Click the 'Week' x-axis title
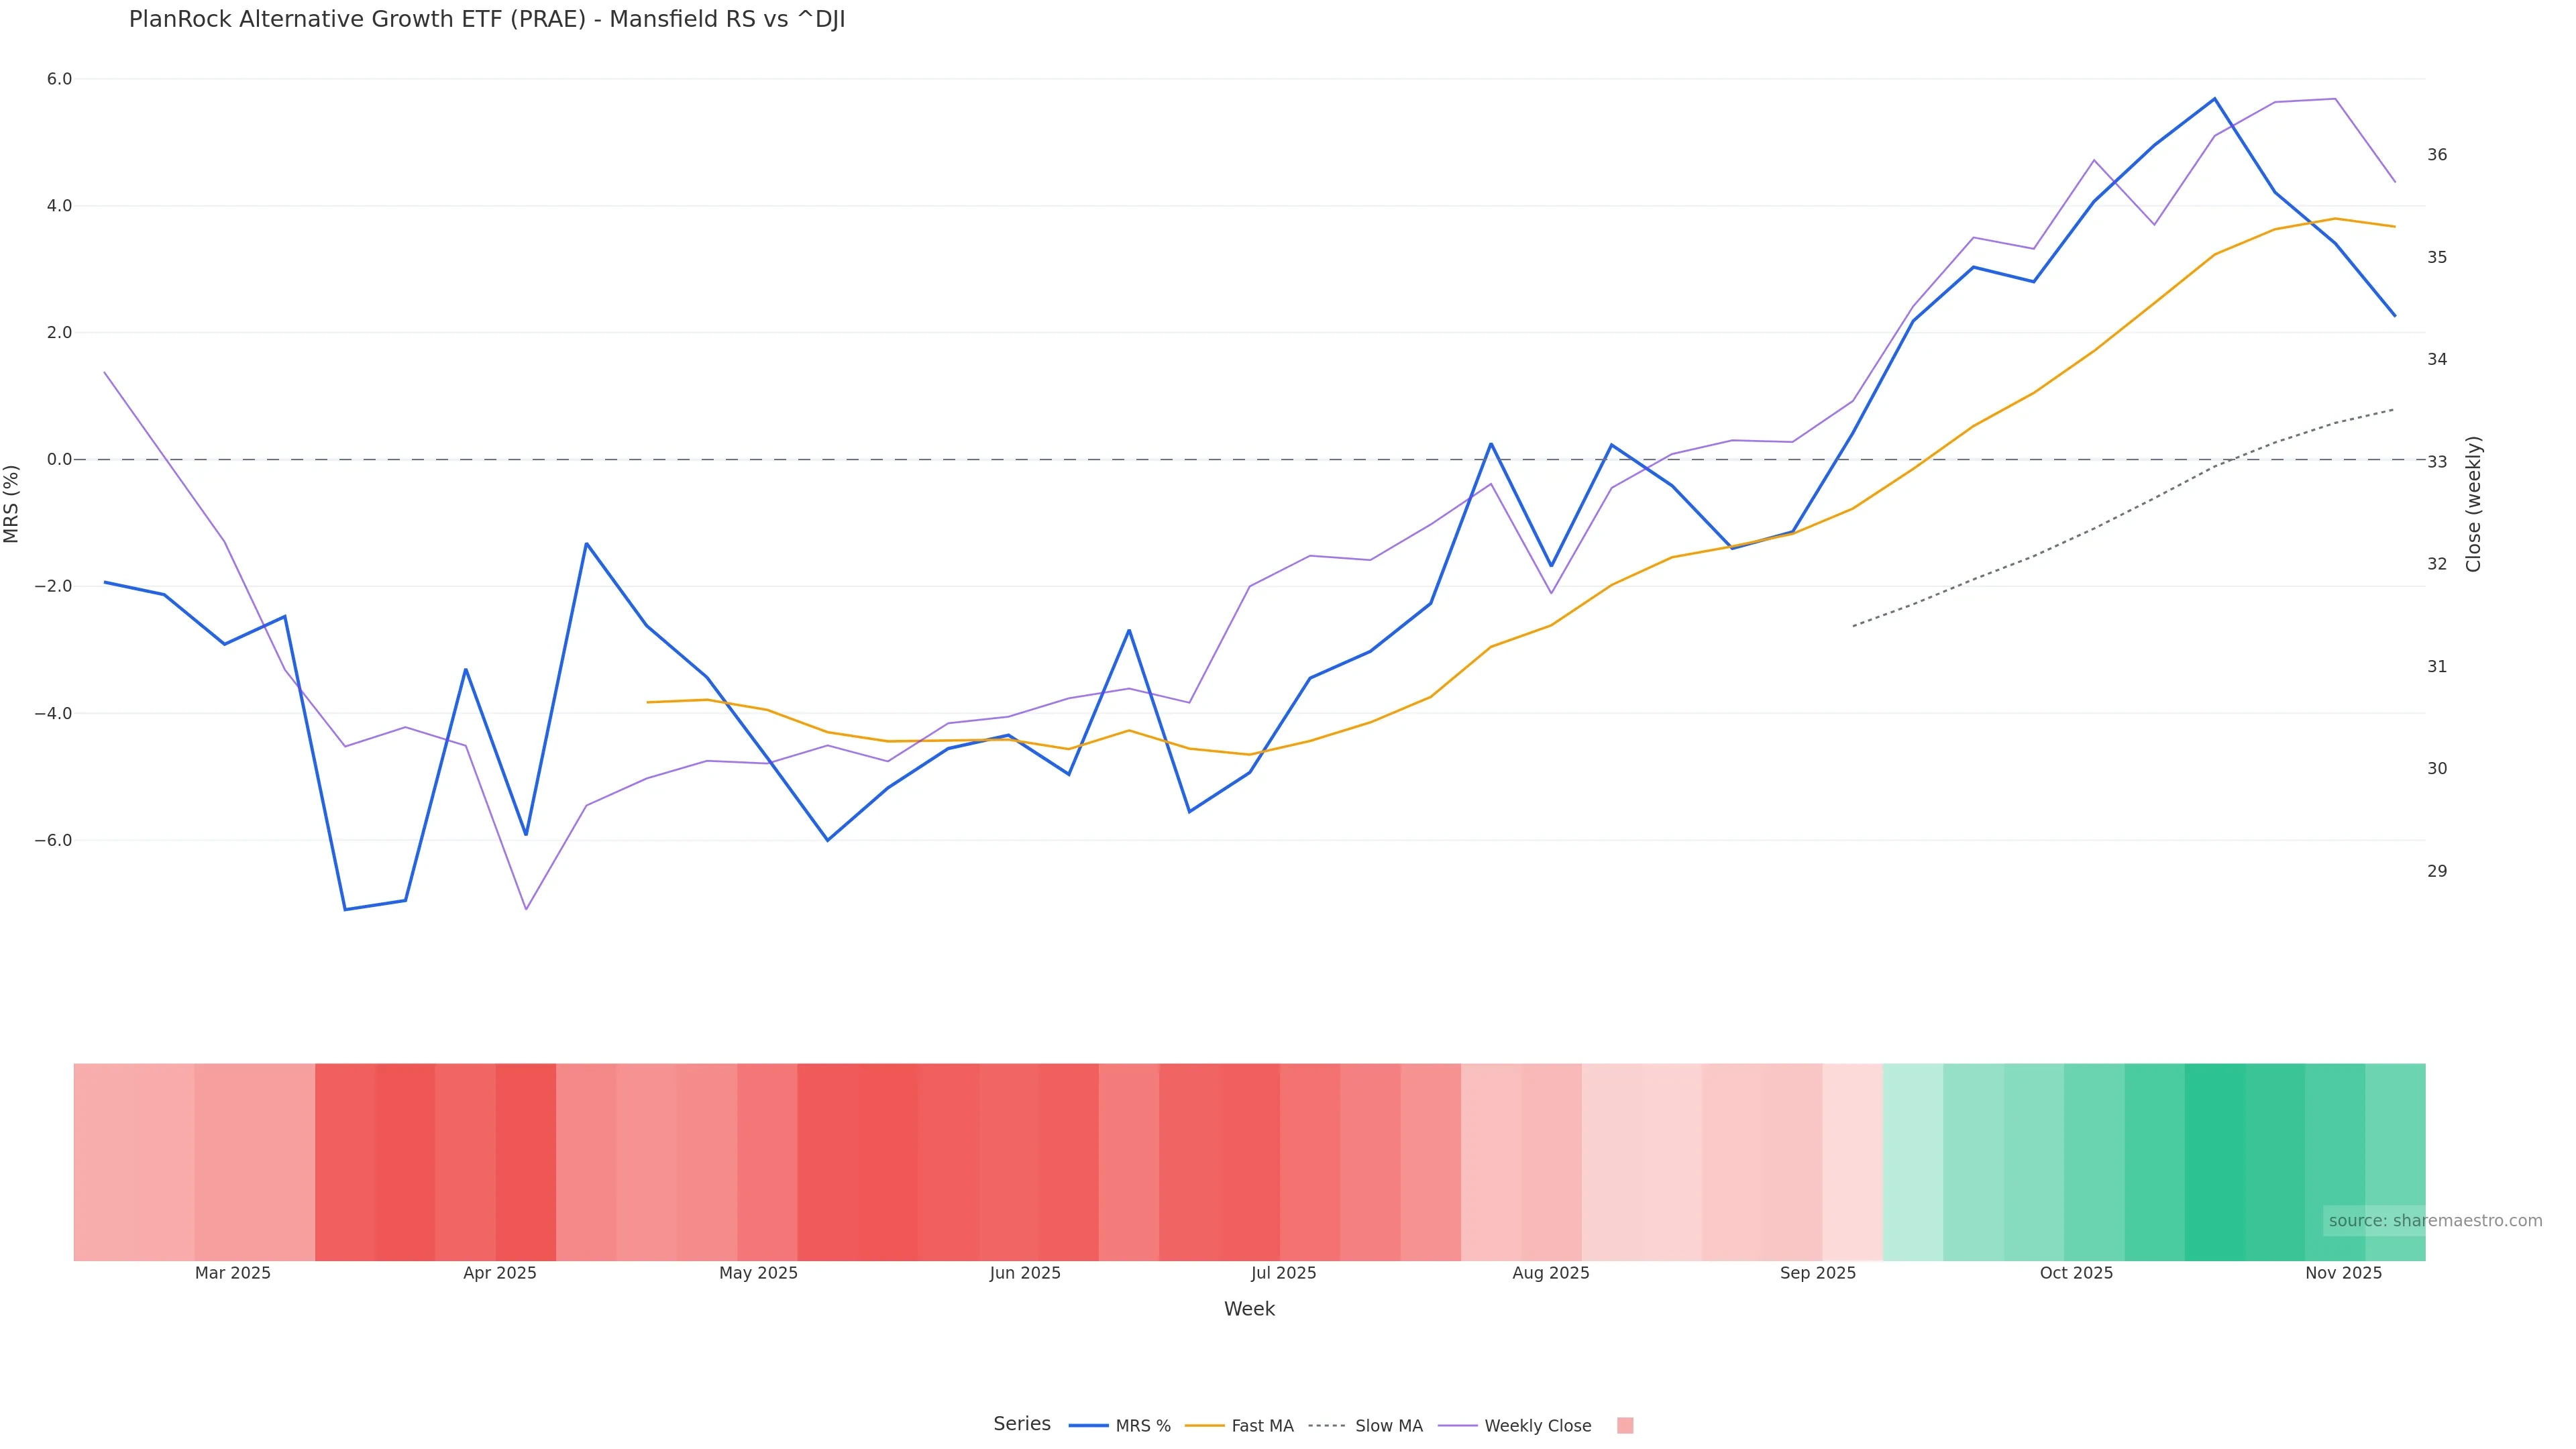Viewport: 2576px width, 1449px height. click(1249, 1308)
